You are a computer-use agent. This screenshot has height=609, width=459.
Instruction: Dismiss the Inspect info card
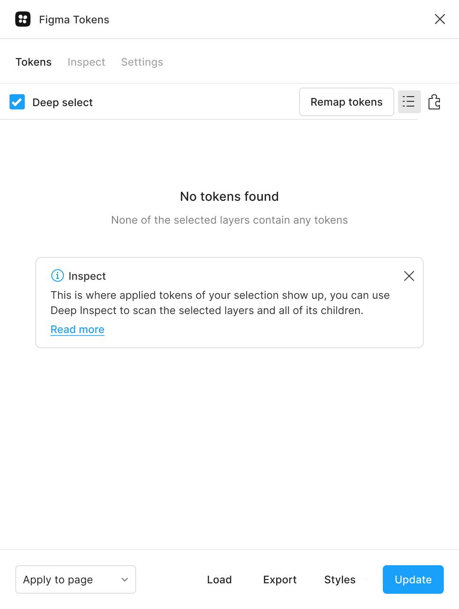(409, 276)
